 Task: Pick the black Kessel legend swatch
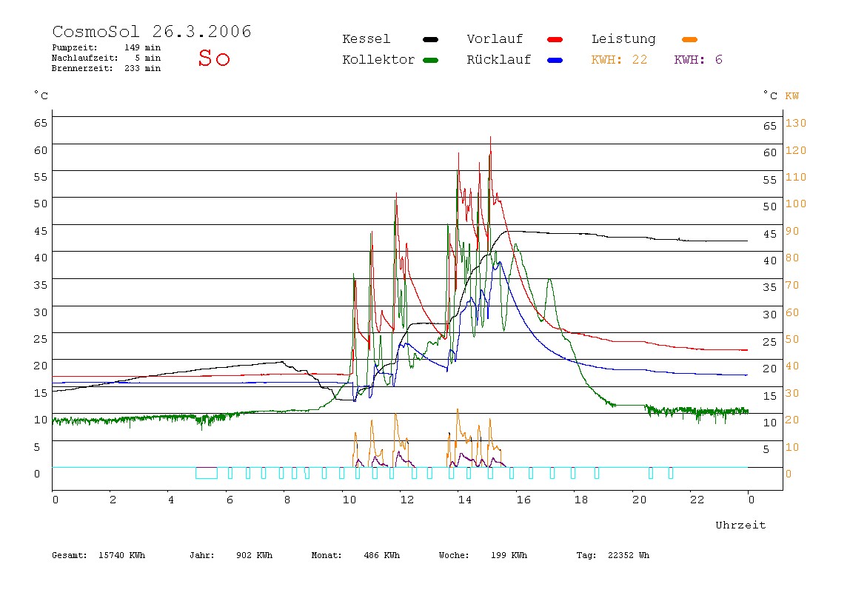(430, 39)
